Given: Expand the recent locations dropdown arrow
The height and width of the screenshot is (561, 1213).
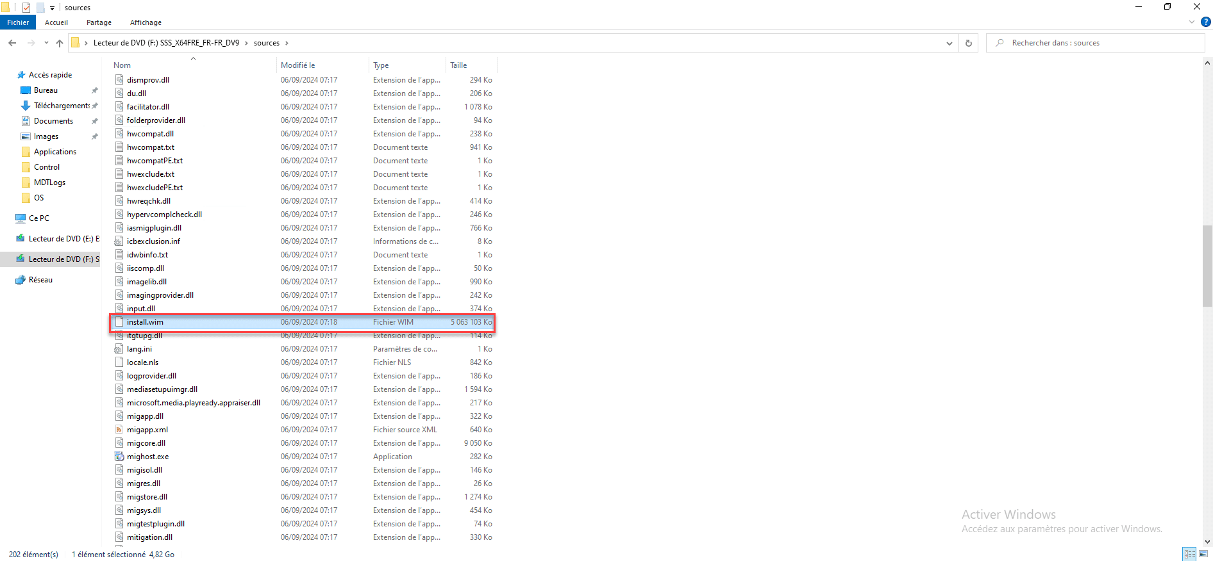Looking at the screenshot, I should (46, 43).
